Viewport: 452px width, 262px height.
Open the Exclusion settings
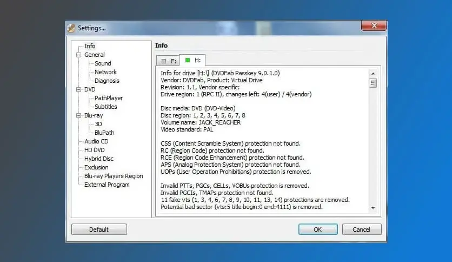(x=96, y=167)
